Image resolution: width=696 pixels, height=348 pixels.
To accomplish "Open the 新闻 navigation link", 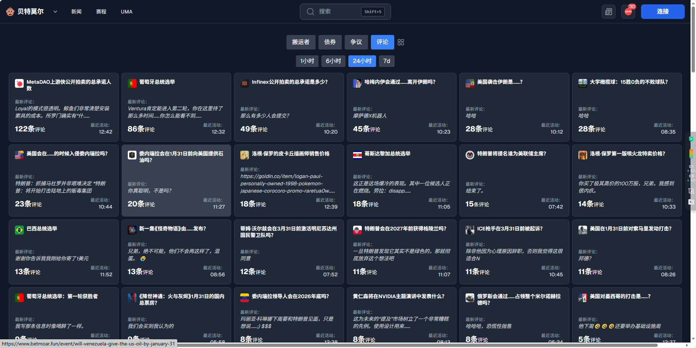I will pos(76,12).
